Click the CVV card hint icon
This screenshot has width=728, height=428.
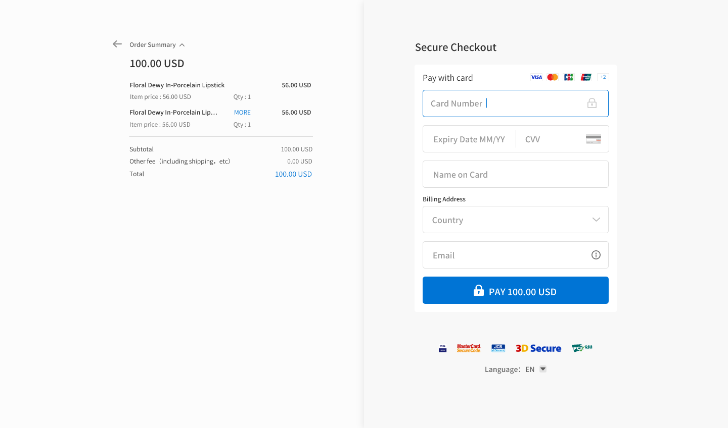tap(594, 139)
